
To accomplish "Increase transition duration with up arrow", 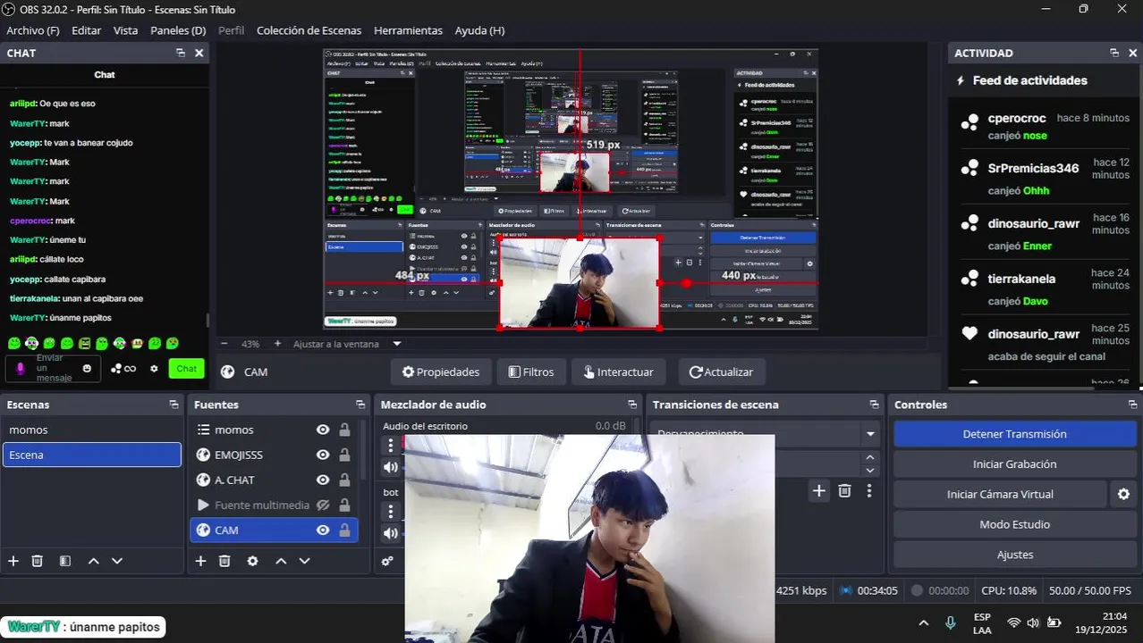I will [x=870, y=457].
